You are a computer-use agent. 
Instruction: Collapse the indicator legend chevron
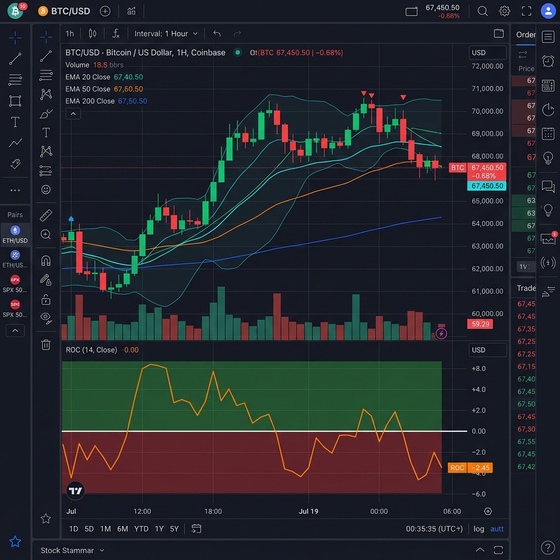(73, 114)
